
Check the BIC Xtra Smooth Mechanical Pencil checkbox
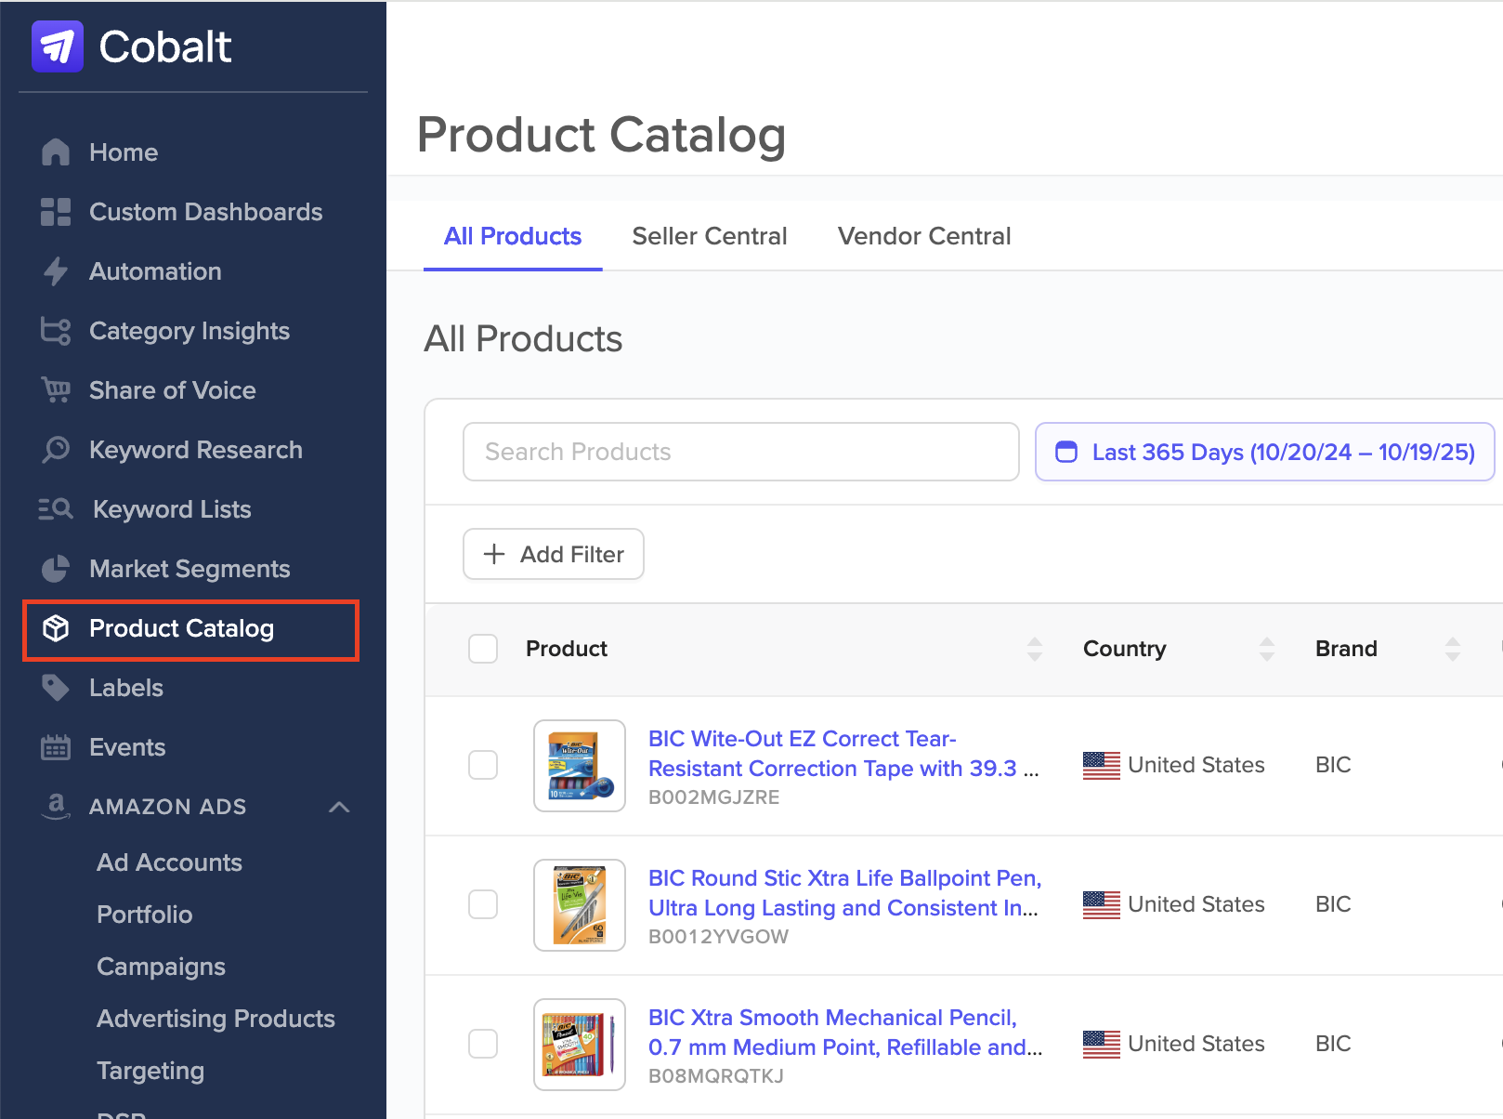point(483,1044)
